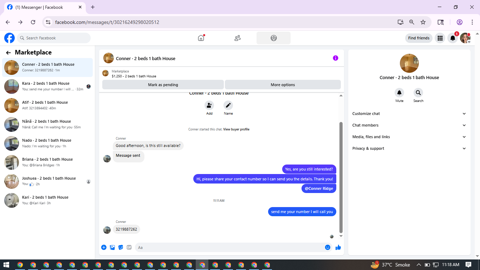Click the @Conner Ridge mention

(x=319, y=188)
